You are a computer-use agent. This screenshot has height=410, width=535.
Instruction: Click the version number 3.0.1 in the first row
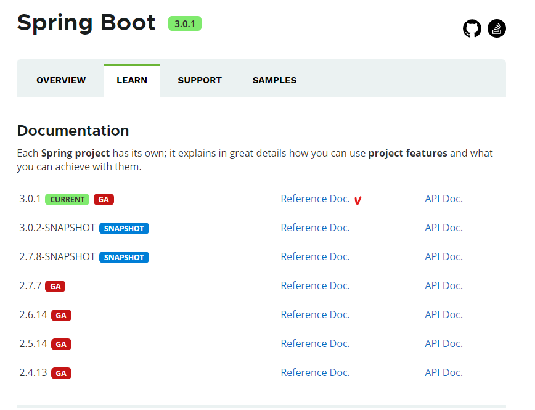click(x=30, y=199)
